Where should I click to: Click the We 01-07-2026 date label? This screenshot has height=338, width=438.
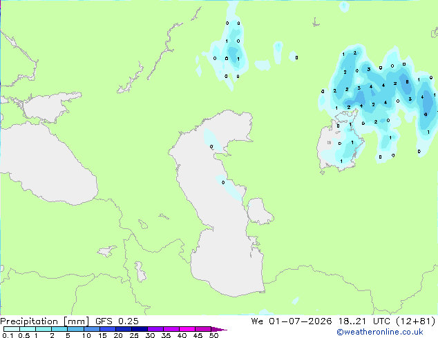292,321
